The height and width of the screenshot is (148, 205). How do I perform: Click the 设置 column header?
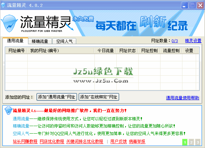coord(189,50)
